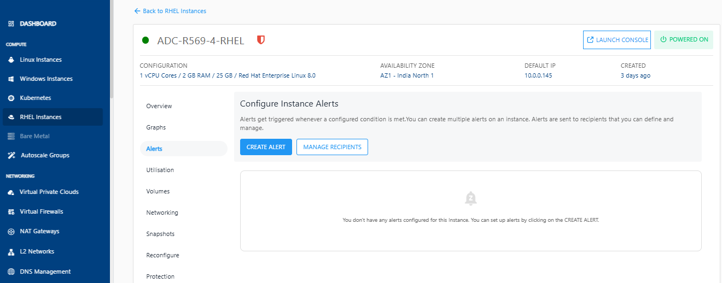
Task: Click the power icon in Powered On
Action: point(663,39)
